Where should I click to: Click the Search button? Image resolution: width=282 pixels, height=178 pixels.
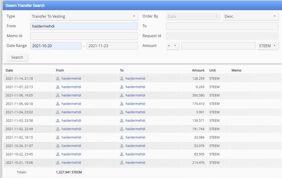pos(17,57)
